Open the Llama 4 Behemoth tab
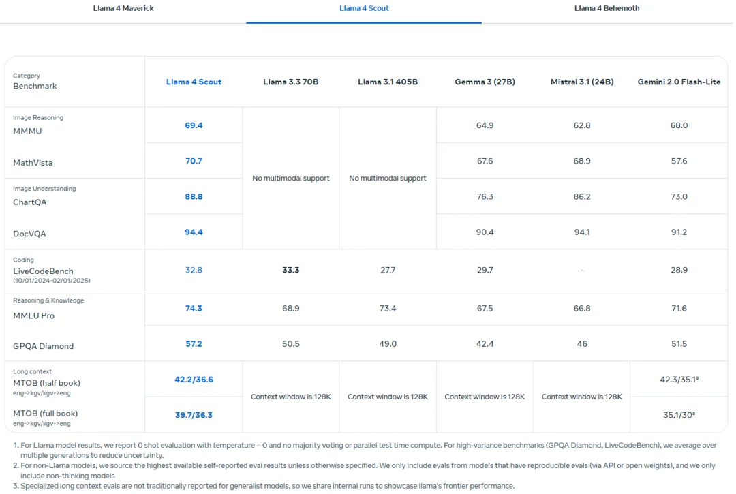 point(607,8)
